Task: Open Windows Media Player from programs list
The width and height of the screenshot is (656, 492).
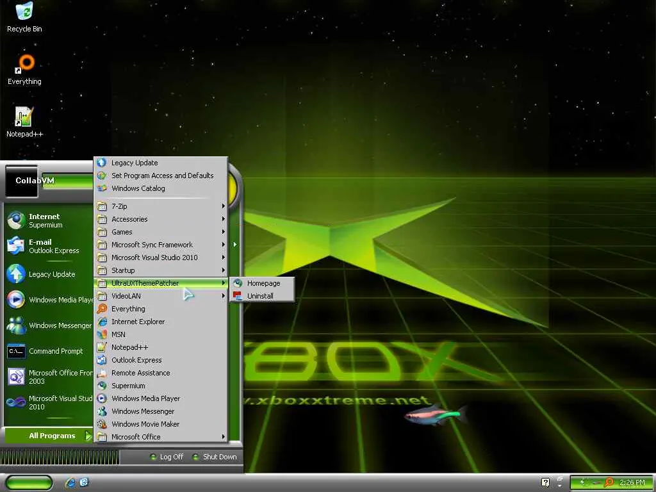Action: click(161, 398)
